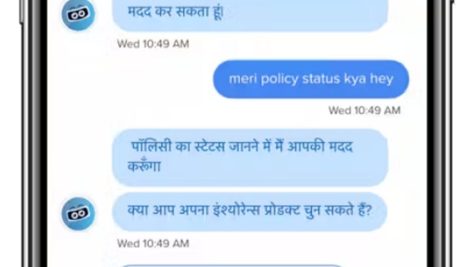The width and height of the screenshot is (476, 267).
Task: Tap the chatbot avatar beside the top message
Action: pos(78,15)
